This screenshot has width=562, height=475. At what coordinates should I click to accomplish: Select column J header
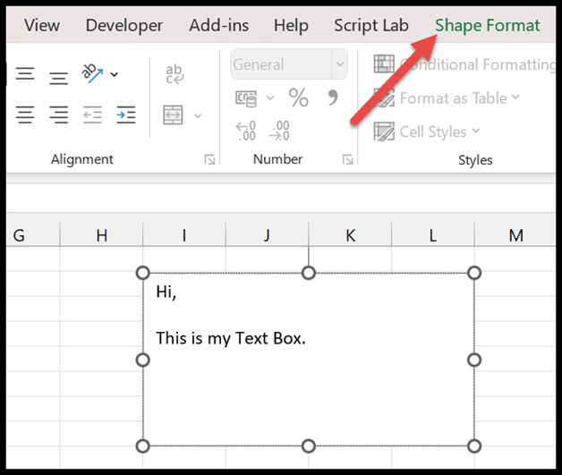tap(267, 235)
